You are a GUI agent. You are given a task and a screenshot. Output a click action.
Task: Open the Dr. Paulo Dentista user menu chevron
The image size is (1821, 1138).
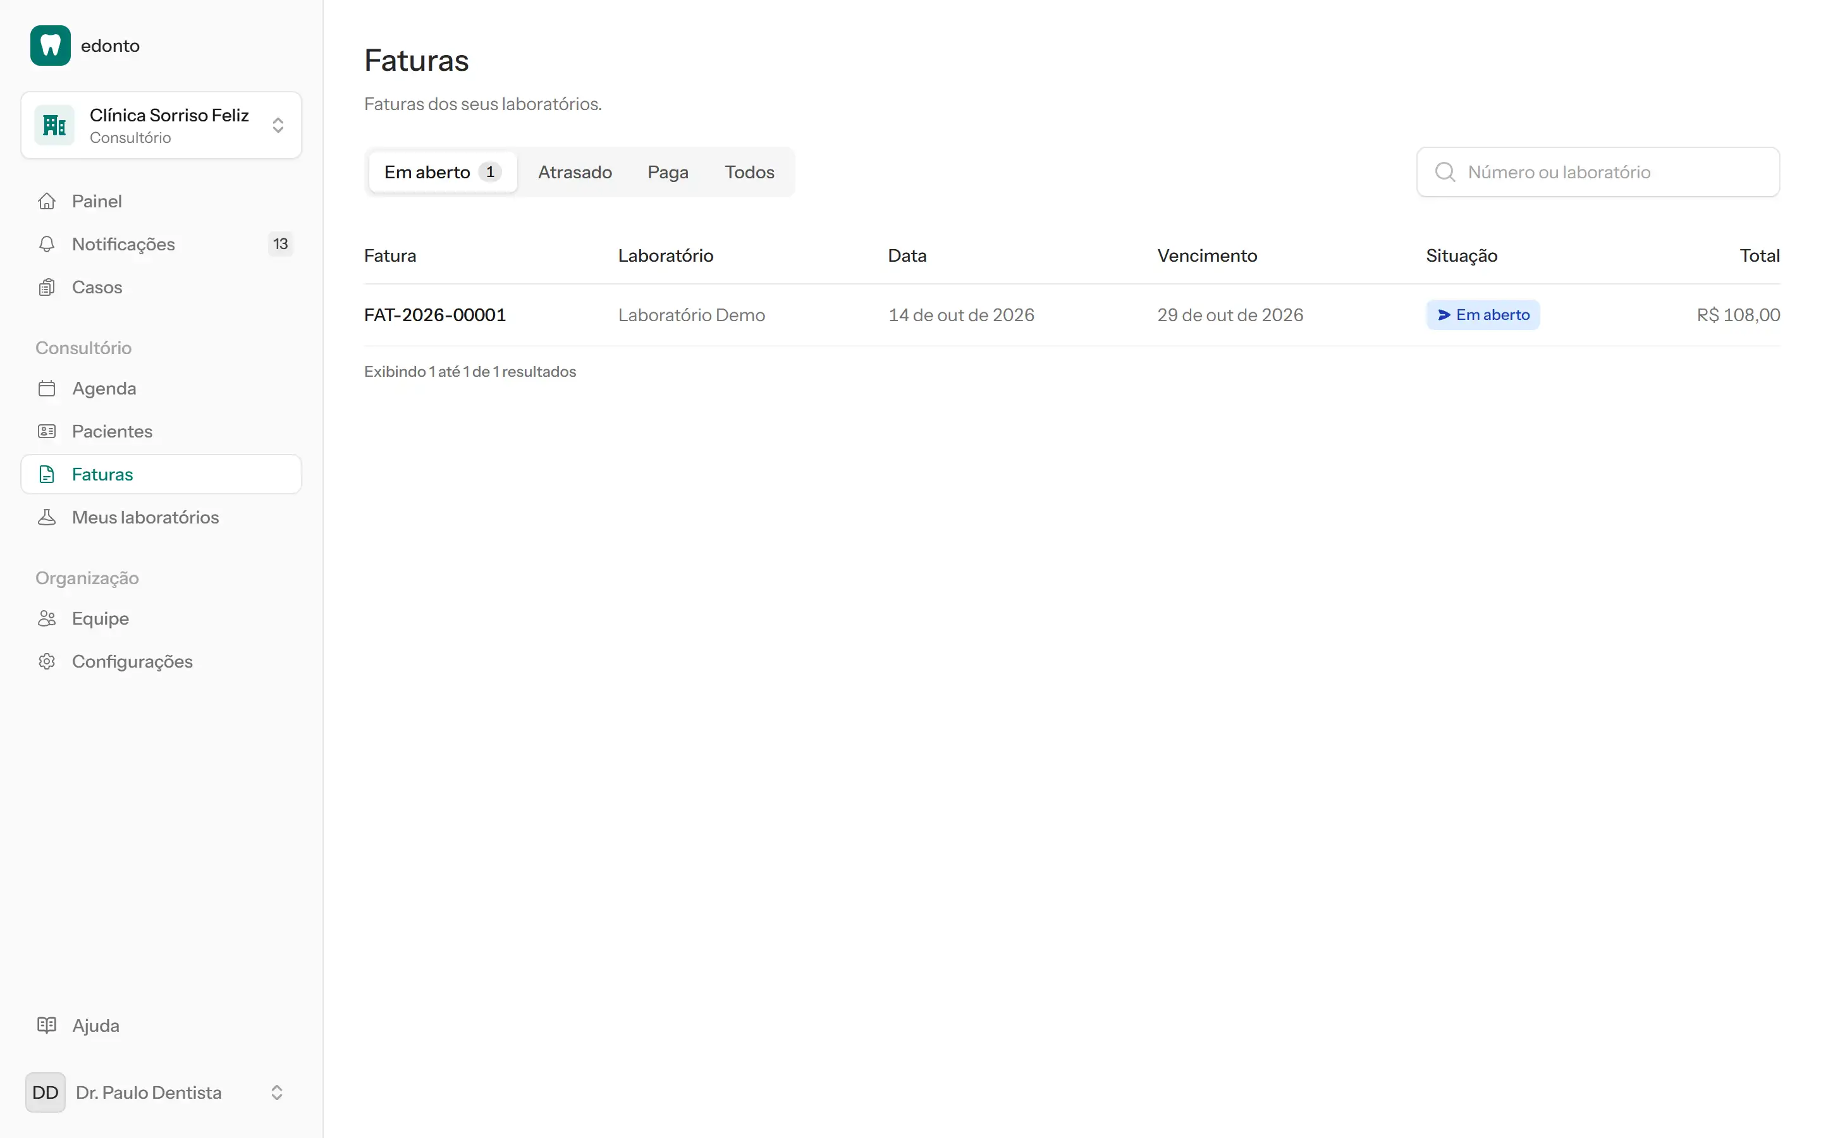point(277,1092)
